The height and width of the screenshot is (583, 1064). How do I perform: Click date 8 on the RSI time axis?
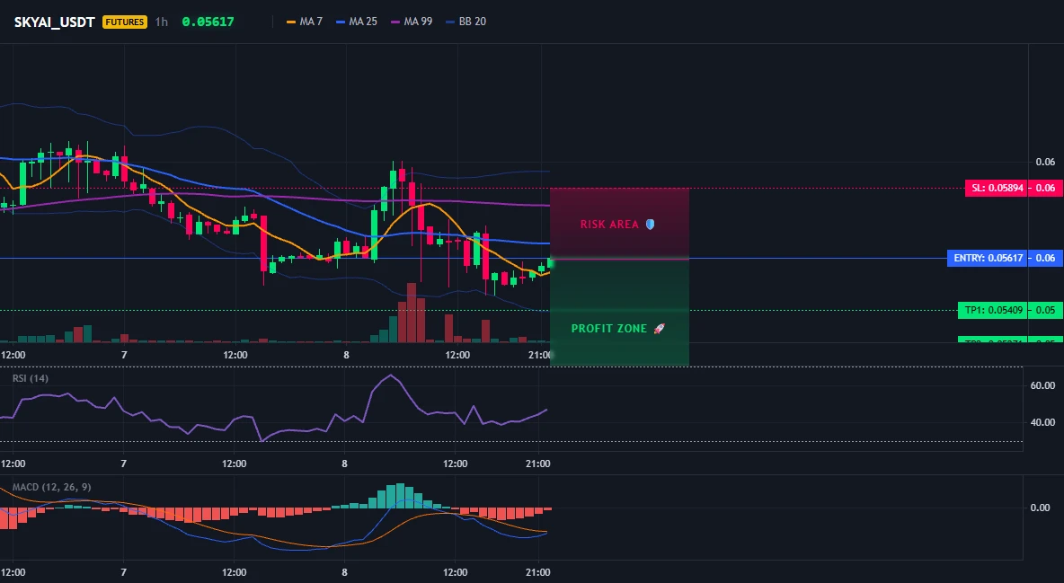(345, 464)
